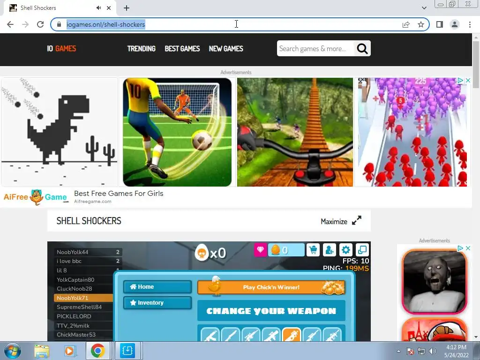This screenshot has height=360, width=480.
Task: Open the T-Rex dinosaur game thumbnail
Action: point(60,132)
